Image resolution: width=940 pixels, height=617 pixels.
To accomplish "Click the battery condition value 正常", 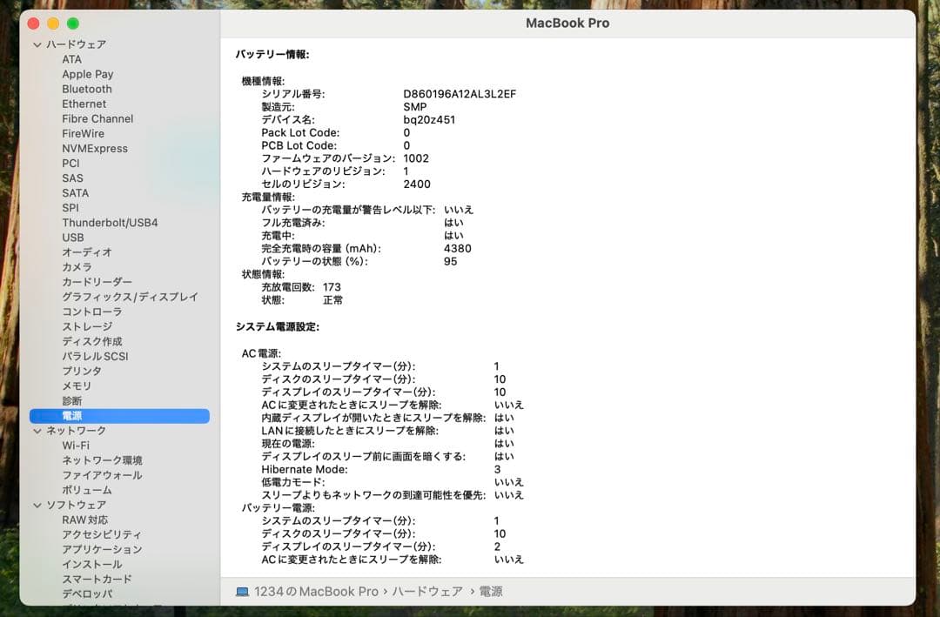I will [332, 300].
